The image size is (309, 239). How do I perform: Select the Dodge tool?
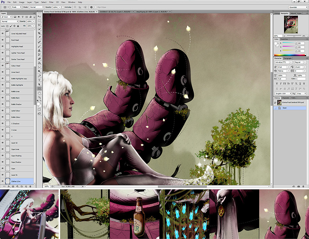pos(39,71)
